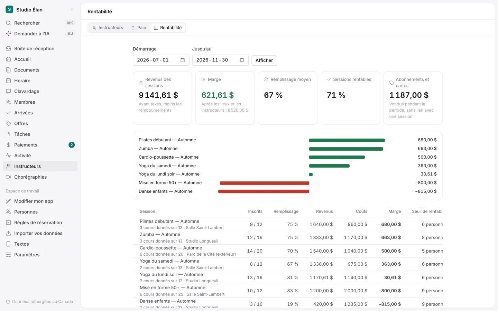Image resolution: width=498 pixels, height=311 pixels.
Task: Click the Arrivées checkmark icon
Action: click(x=8, y=113)
